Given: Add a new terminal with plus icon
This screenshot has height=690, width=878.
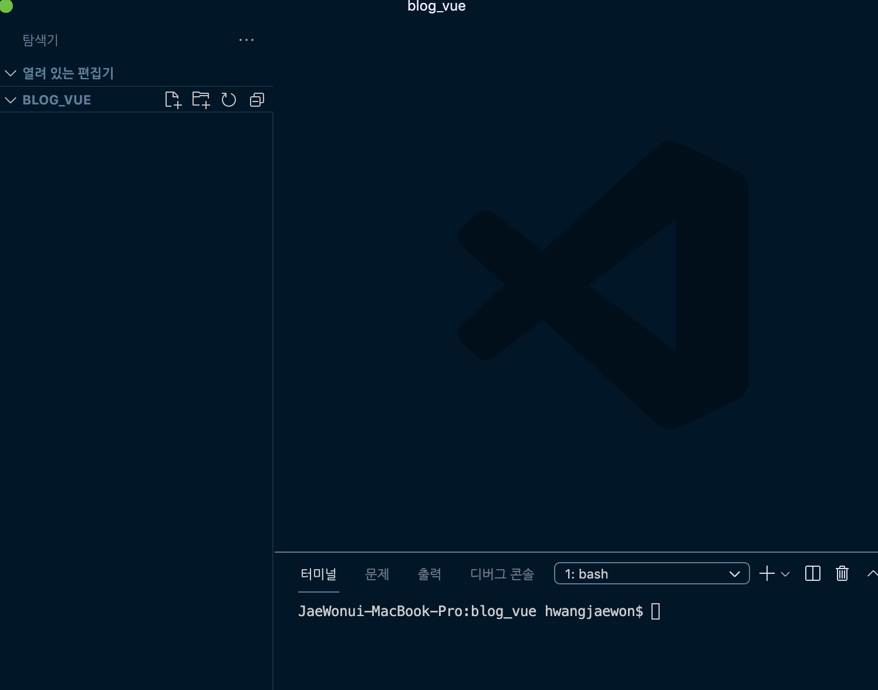Looking at the screenshot, I should click(x=766, y=573).
